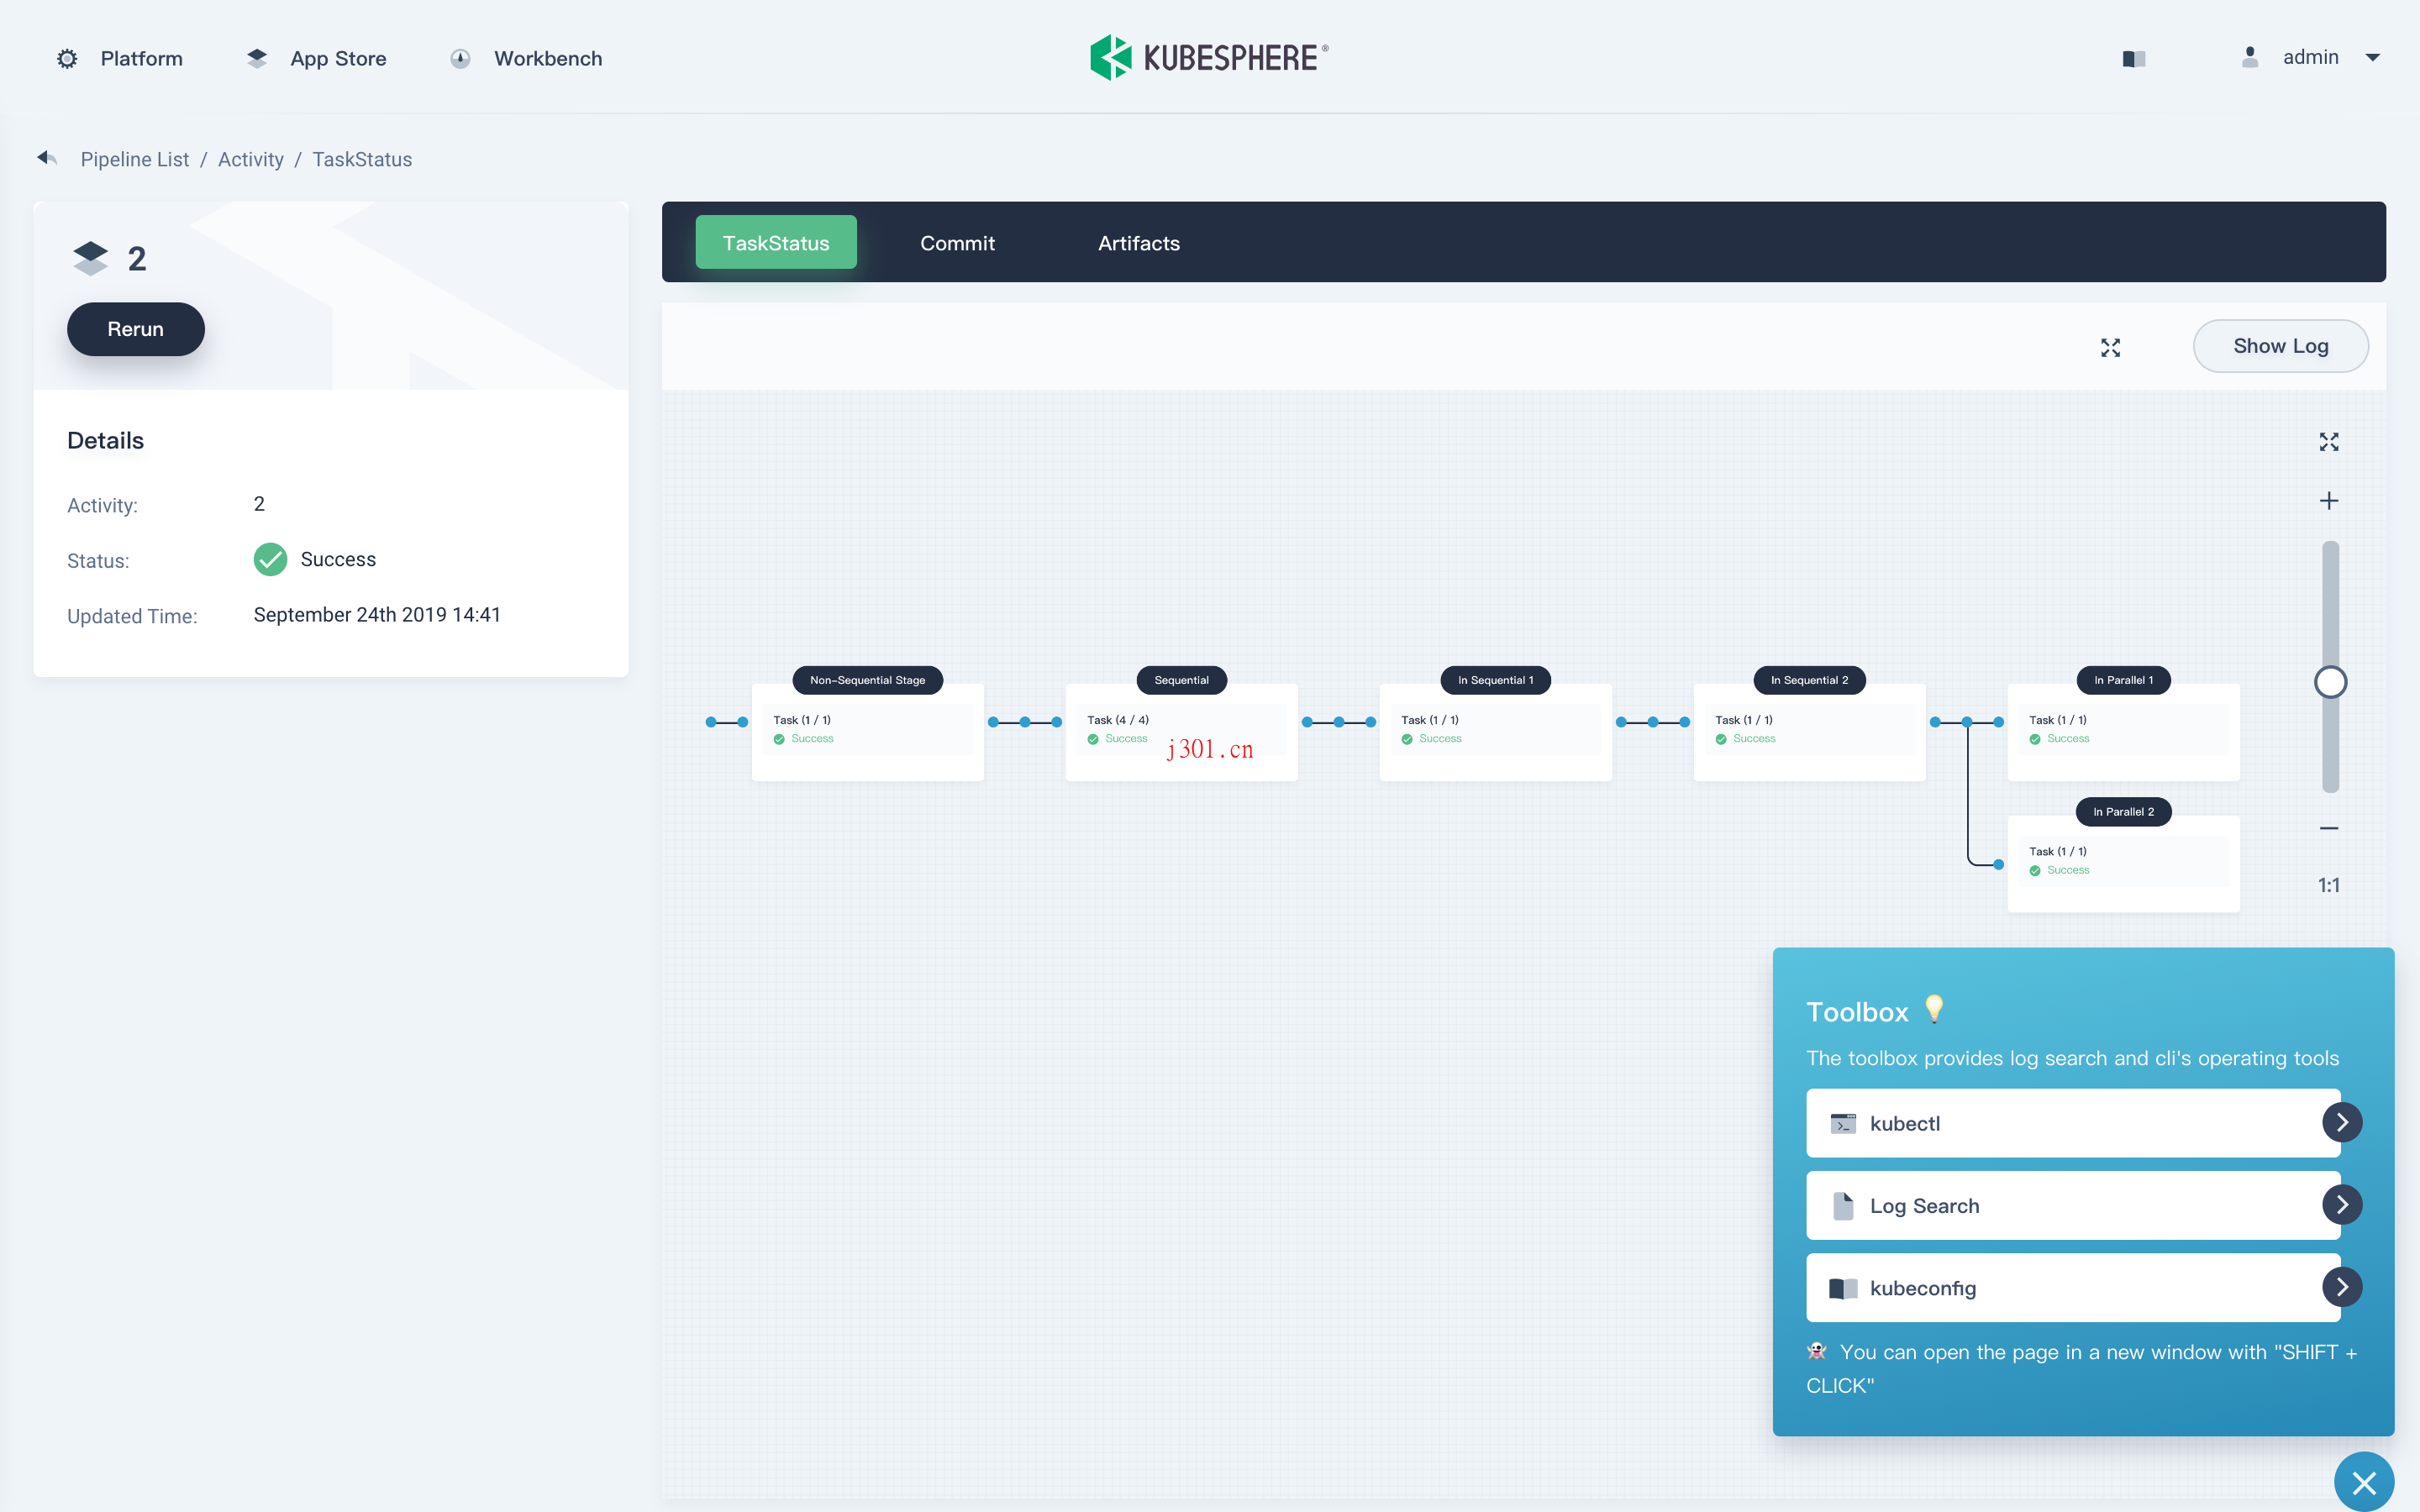Reset graph zoom using the 1:1 control
Screen dimensions: 2420x1512
click(x=2329, y=884)
